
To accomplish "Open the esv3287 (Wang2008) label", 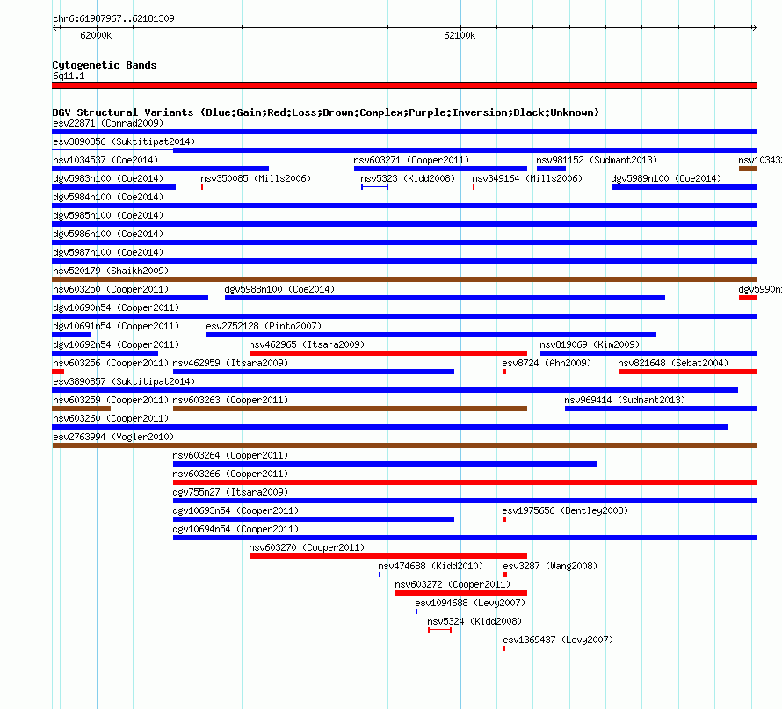I will (x=550, y=566).
